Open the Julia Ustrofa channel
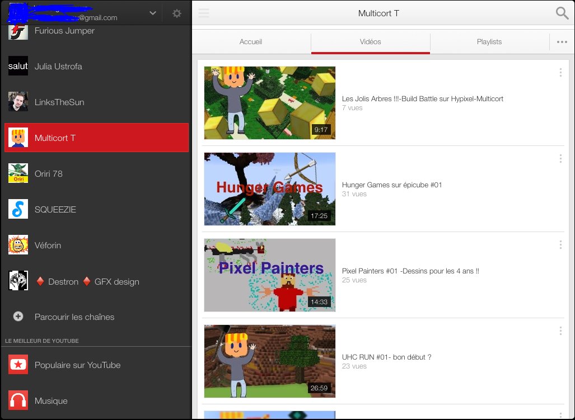 pos(58,67)
